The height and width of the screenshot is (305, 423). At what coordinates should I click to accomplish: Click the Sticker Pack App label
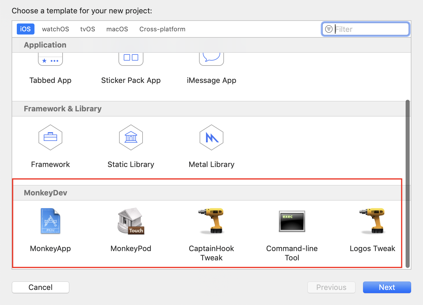coord(131,80)
